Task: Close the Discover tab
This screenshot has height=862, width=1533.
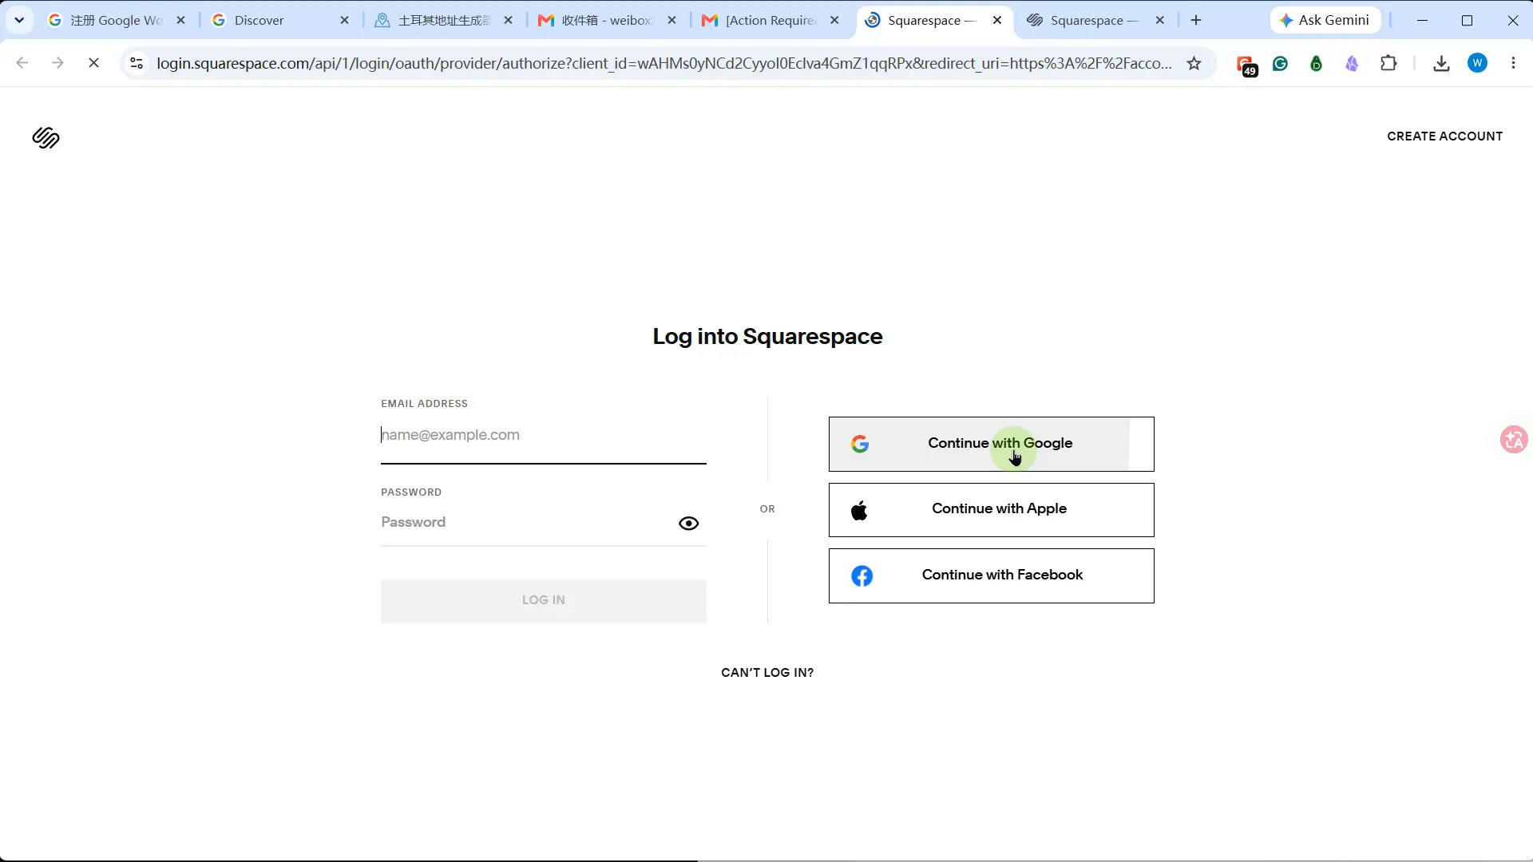Action: 344,20
